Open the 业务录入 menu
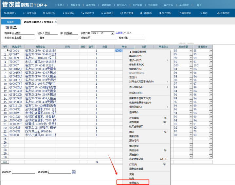 pyautogui.click(x=60, y=5)
